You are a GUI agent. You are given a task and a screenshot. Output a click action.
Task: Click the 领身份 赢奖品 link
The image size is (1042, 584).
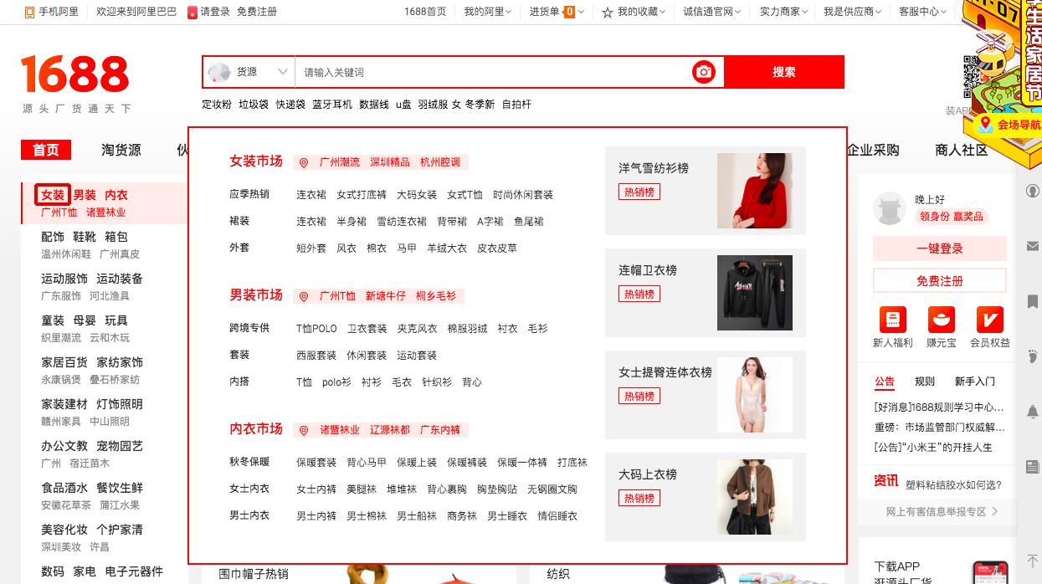(x=952, y=217)
